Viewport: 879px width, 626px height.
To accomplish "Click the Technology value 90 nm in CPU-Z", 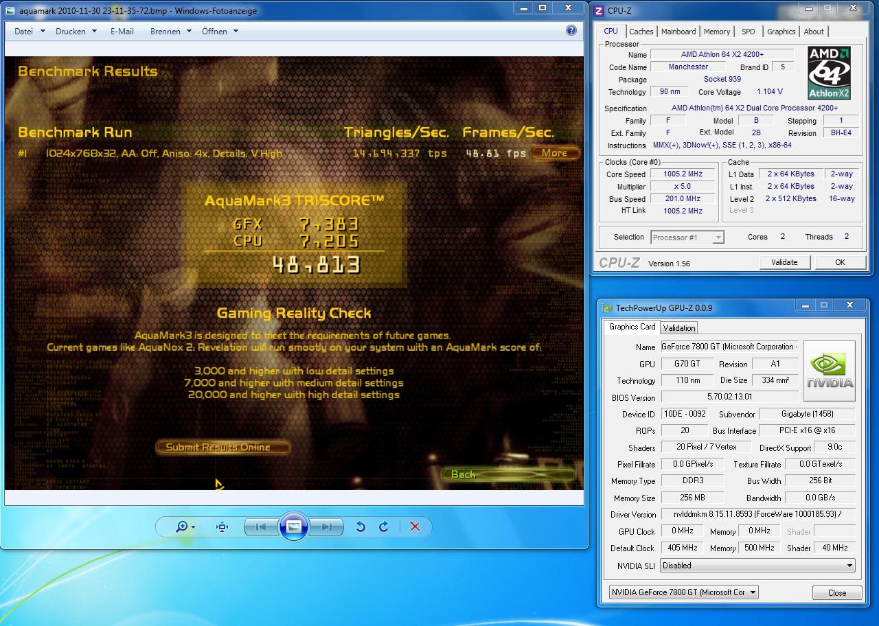I will click(x=670, y=92).
